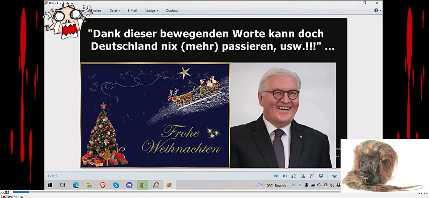Viewport: 429px width, 198px height.
Task: Open Dropbox tray icon
Action: pyautogui.click(x=338, y=185)
